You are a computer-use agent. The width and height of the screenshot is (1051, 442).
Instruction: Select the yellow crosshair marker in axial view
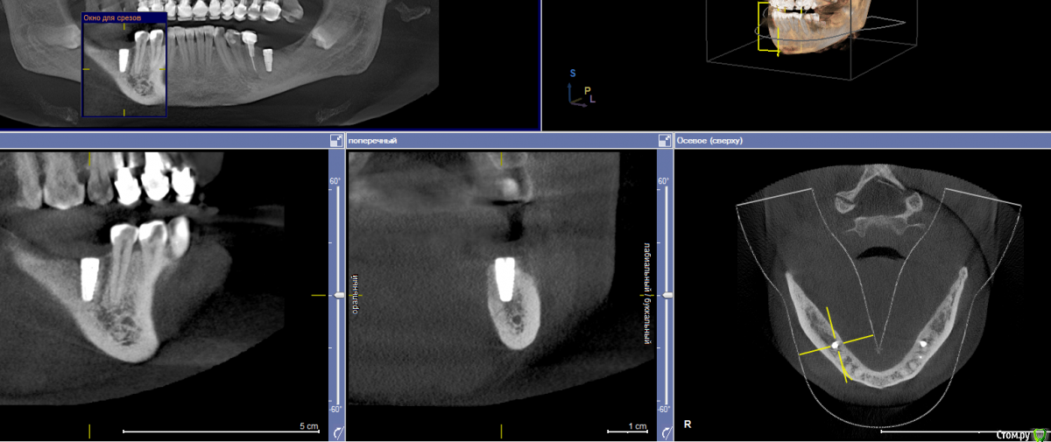[x=836, y=345]
